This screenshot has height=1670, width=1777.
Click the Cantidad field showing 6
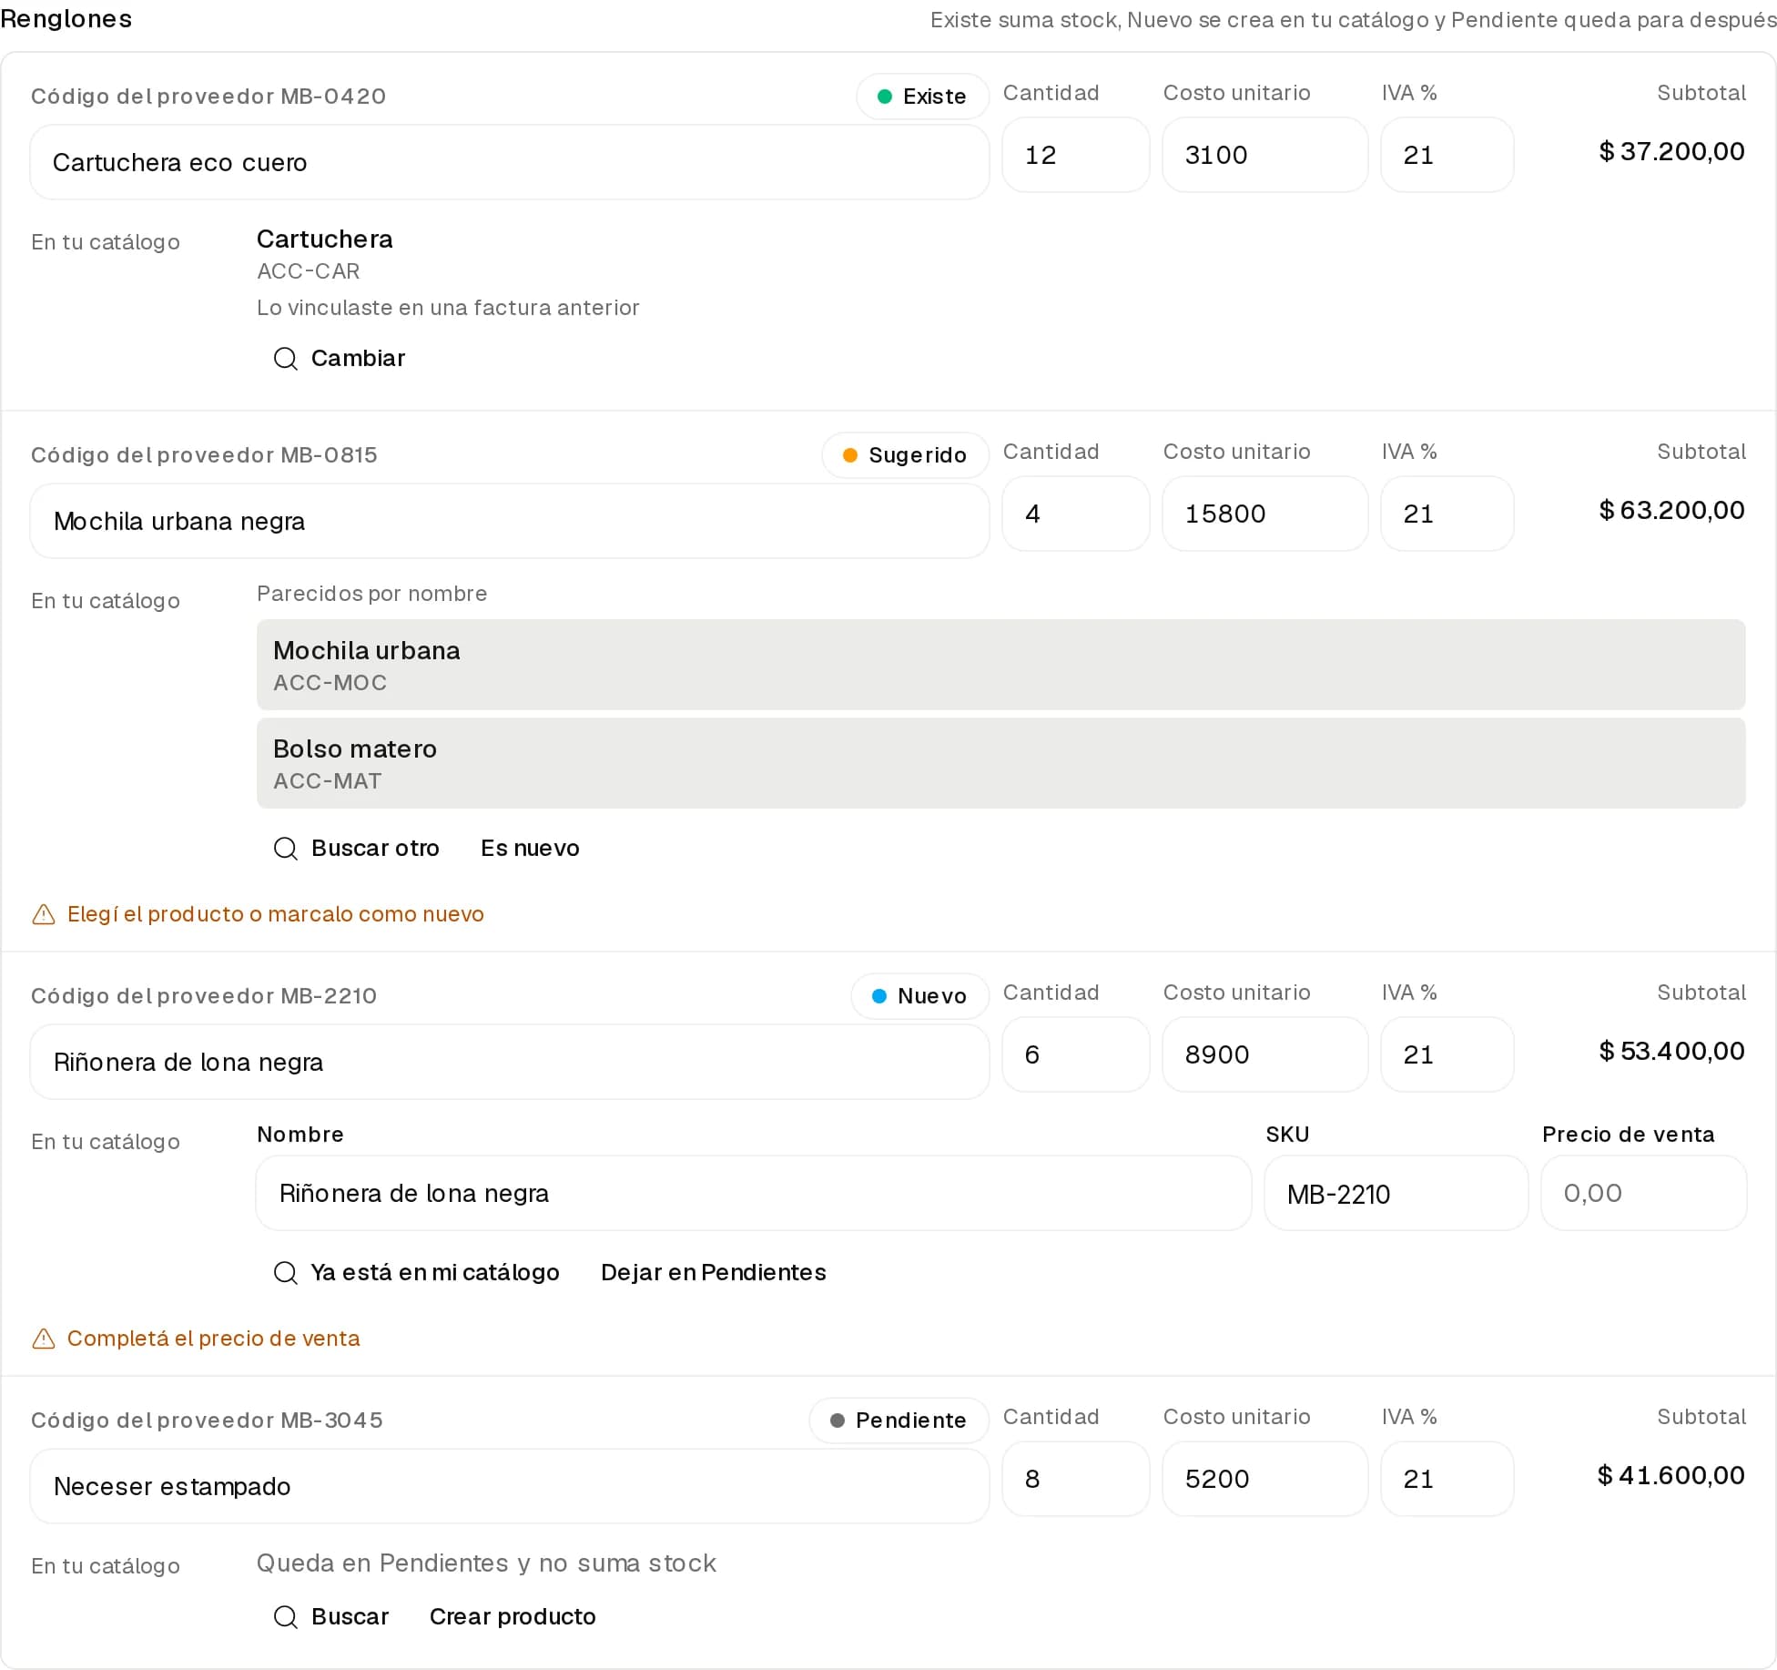tap(1076, 1054)
